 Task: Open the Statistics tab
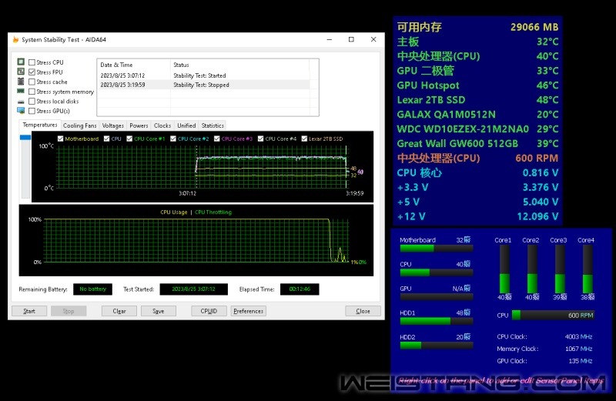point(213,125)
